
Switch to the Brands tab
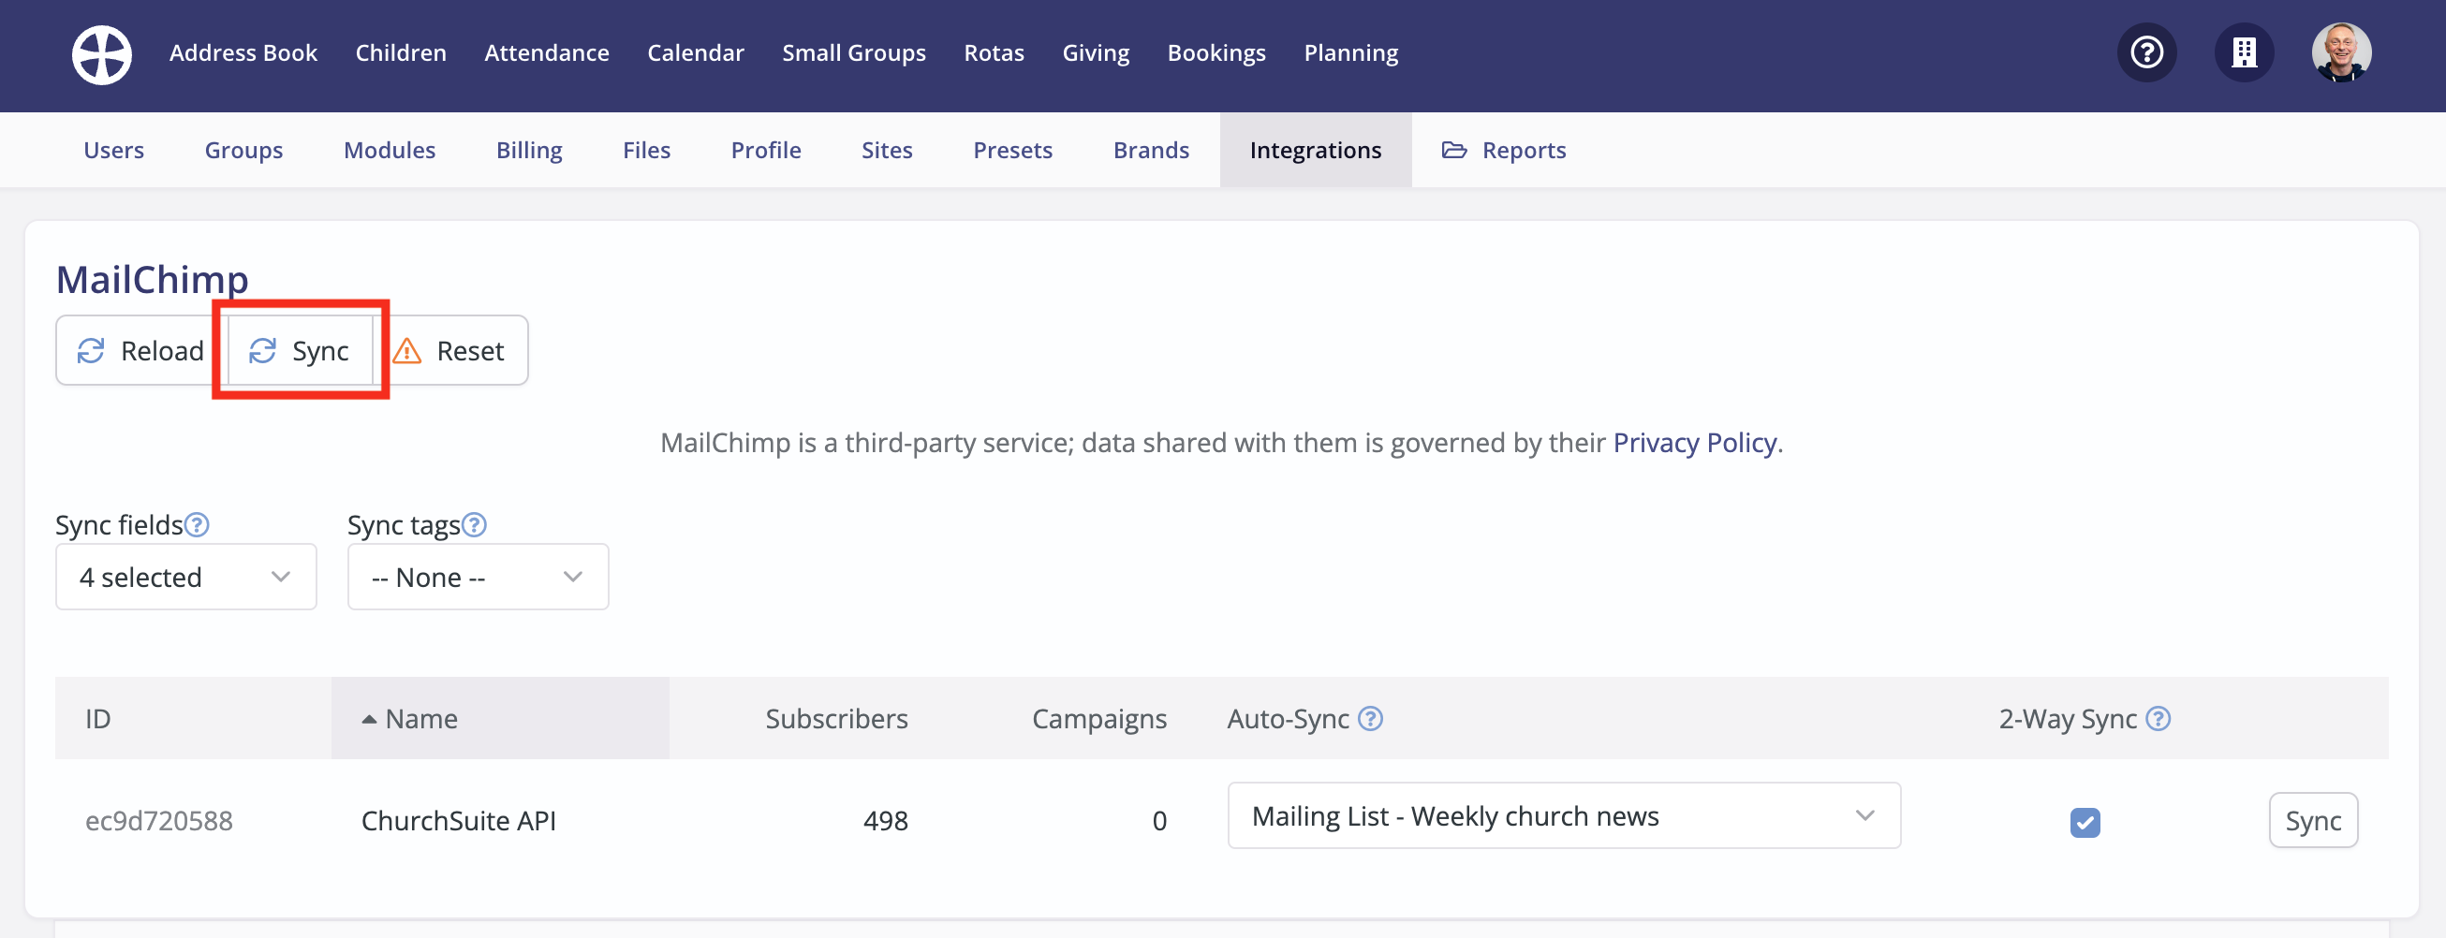1151,150
